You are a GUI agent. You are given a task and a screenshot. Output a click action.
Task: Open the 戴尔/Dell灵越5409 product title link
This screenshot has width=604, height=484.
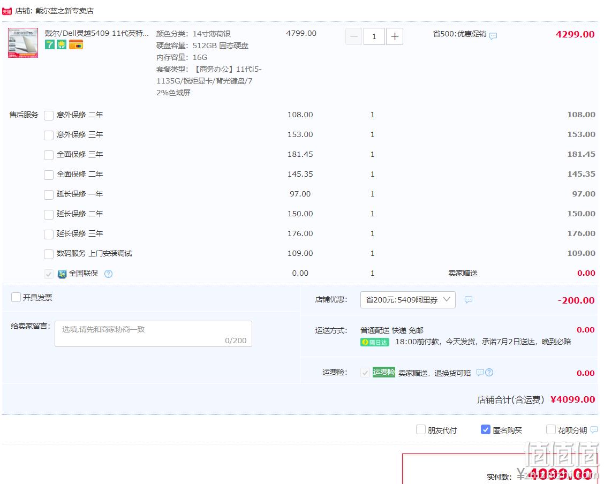pos(97,34)
